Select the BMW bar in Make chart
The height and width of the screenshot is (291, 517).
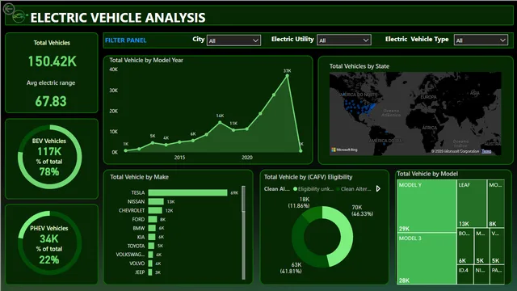point(152,228)
